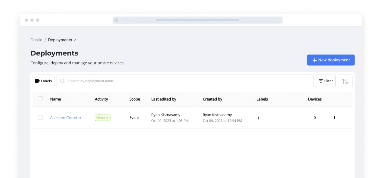Click the New deployment button
This screenshot has height=178, width=381.
pyautogui.click(x=331, y=60)
